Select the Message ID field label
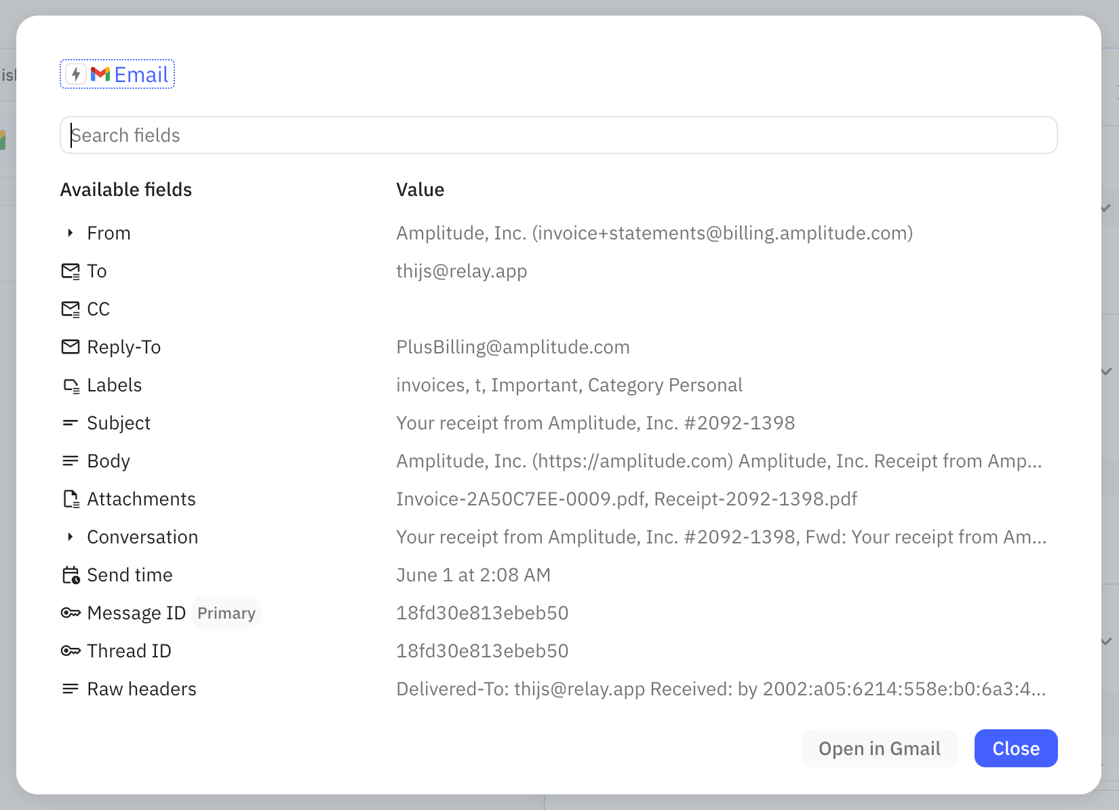The height and width of the screenshot is (810, 1119). pyautogui.click(x=136, y=613)
